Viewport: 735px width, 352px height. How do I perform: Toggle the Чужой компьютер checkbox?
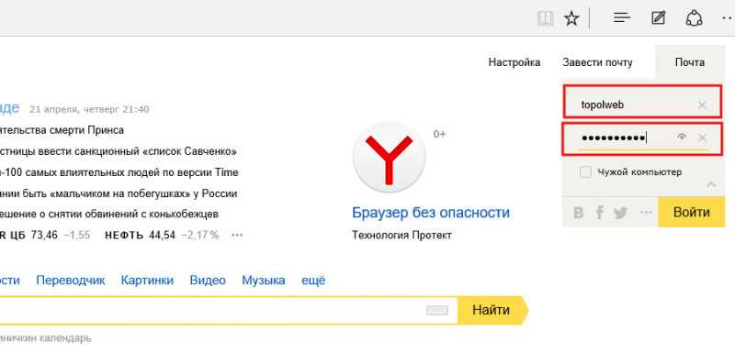pos(585,172)
